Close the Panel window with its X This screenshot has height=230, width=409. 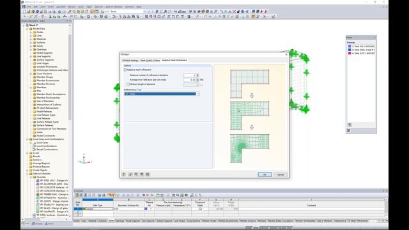coord(374,38)
